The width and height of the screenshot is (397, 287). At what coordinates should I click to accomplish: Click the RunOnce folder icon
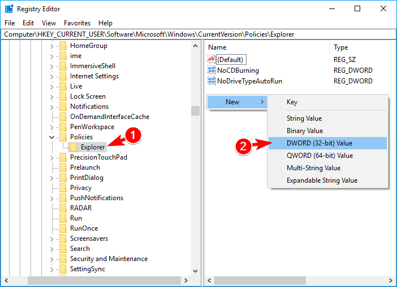[x=63, y=228]
